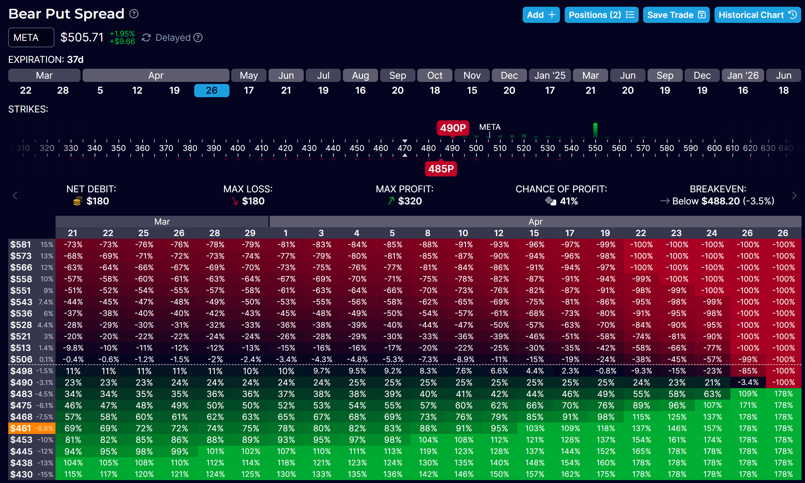Click the Positions list icon

click(x=630, y=15)
